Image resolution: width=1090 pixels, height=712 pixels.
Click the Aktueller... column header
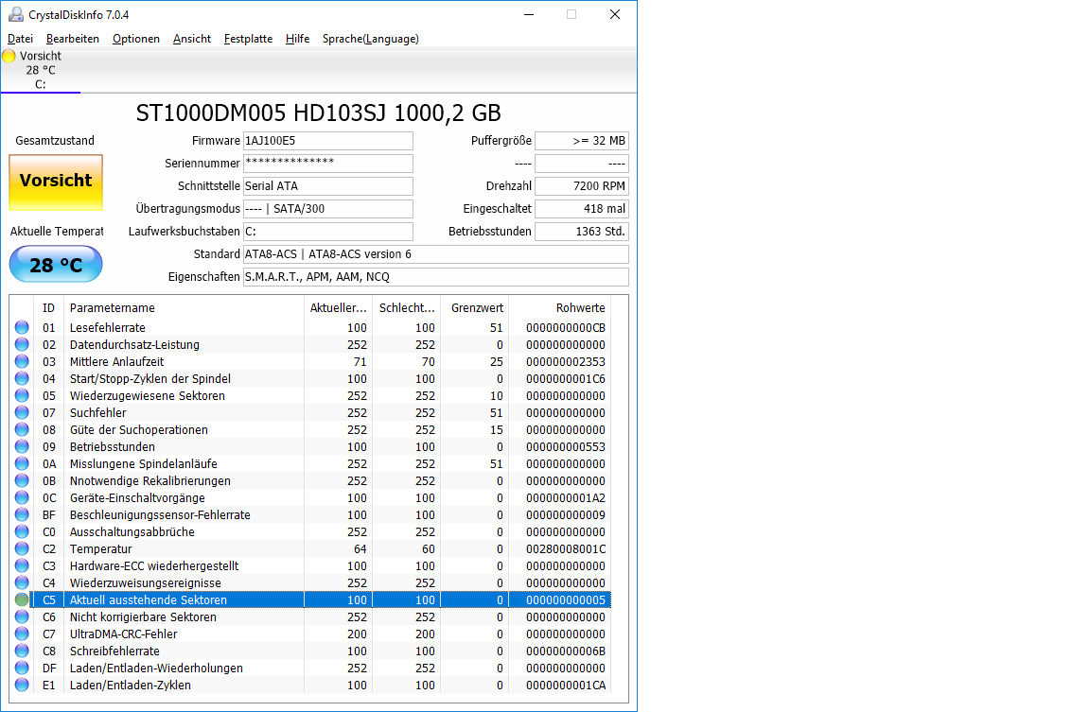[x=338, y=307]
